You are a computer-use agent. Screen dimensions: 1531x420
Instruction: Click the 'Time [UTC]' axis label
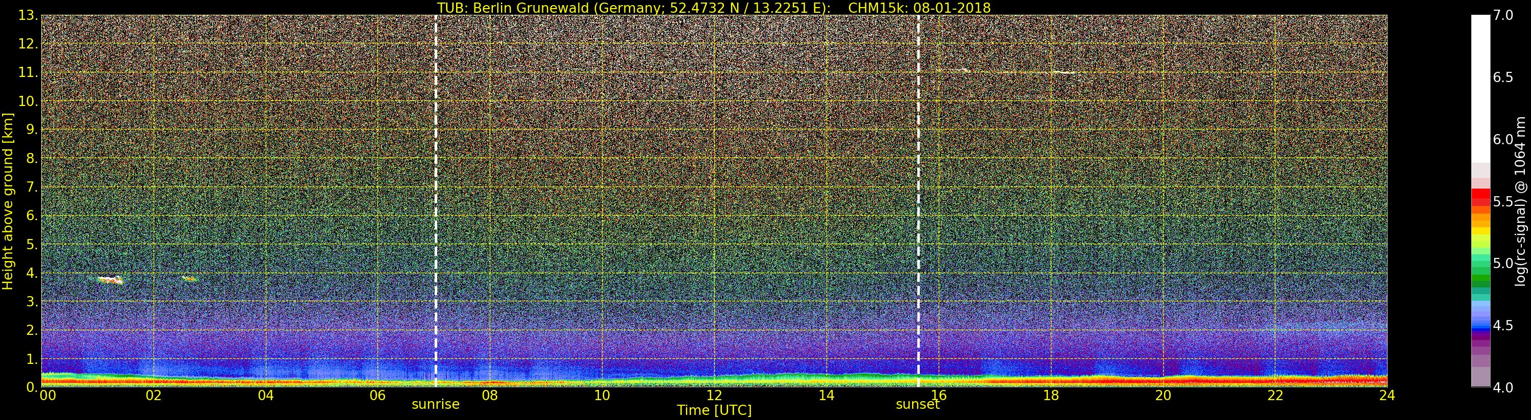pos(714,410)
